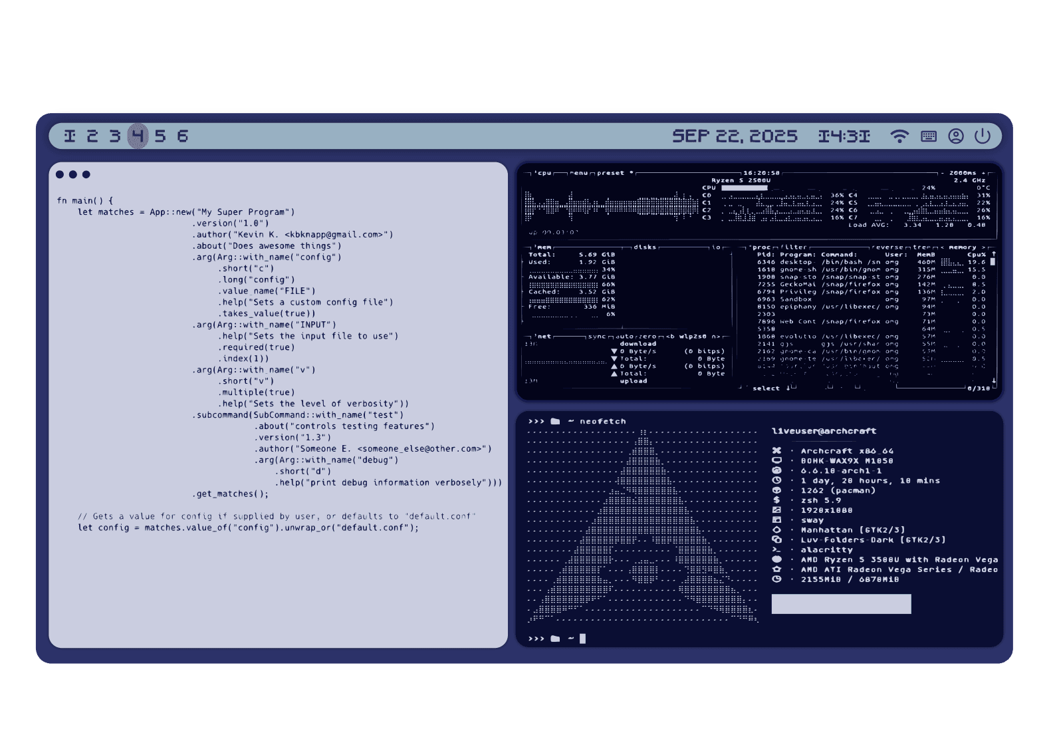Click the terminal prompt icon beside alacritty
Viewport: 1055px width, 747px height.
pyautogui.click(x=776, y=549)
